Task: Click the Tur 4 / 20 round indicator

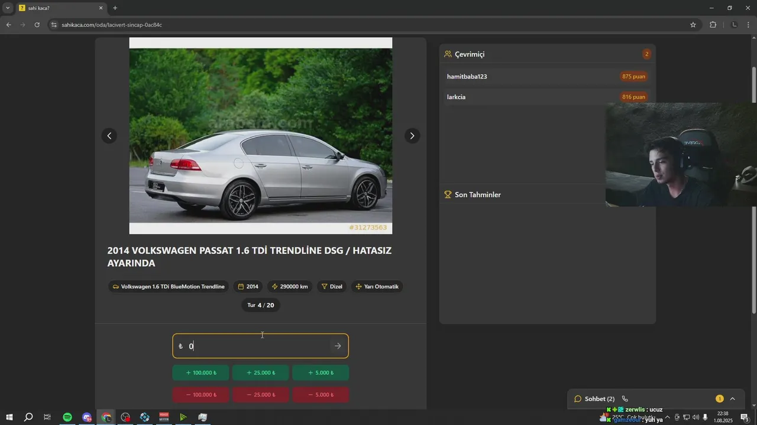Action: (261, 305)
